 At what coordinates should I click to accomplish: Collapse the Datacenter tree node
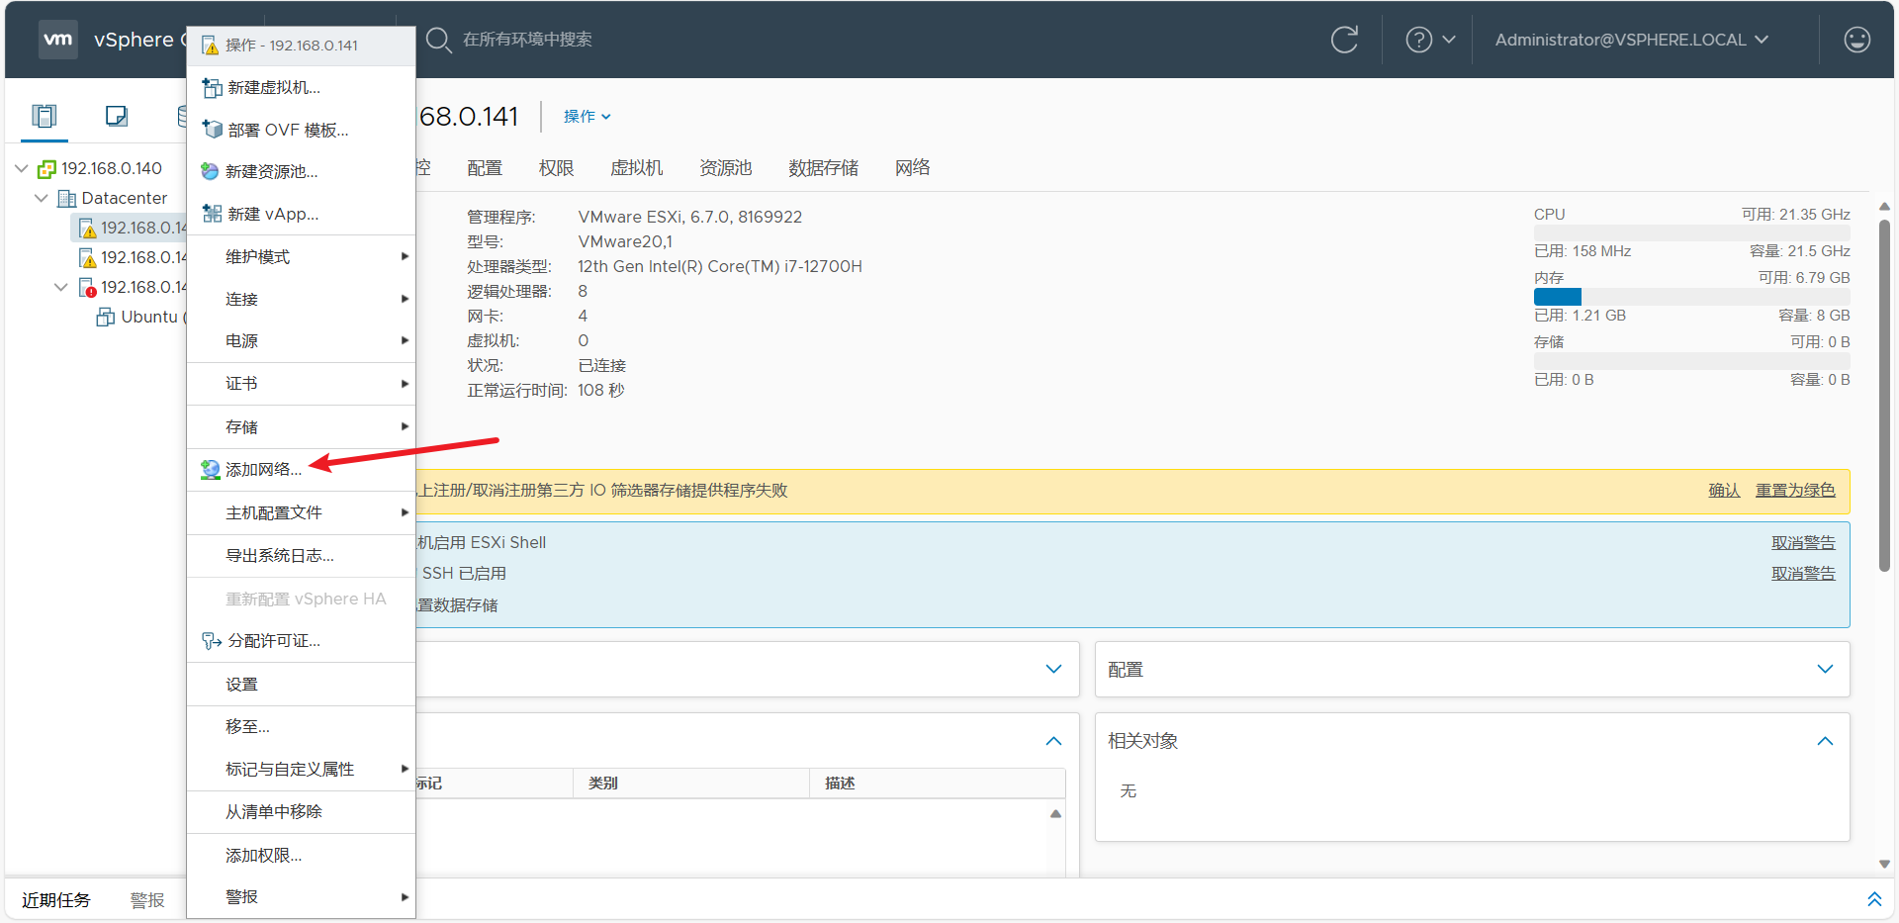(x=42, y=198)
